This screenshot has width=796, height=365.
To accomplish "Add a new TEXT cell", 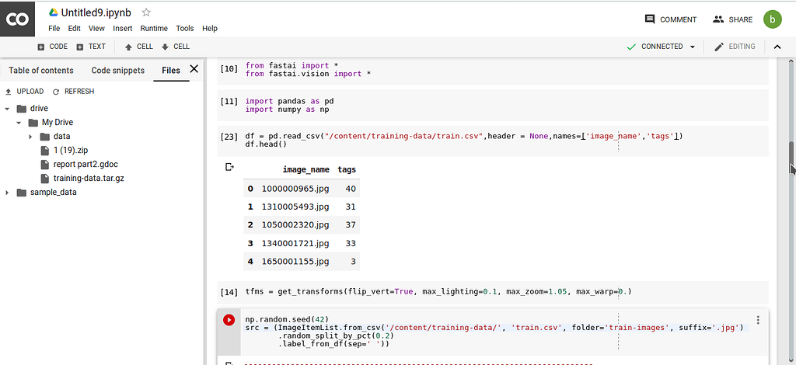I will coord(91,47).
